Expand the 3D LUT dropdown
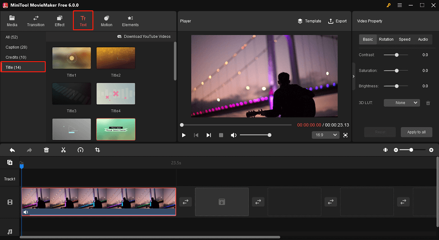This screenshot has width=439, height=240. coord(402,103)
